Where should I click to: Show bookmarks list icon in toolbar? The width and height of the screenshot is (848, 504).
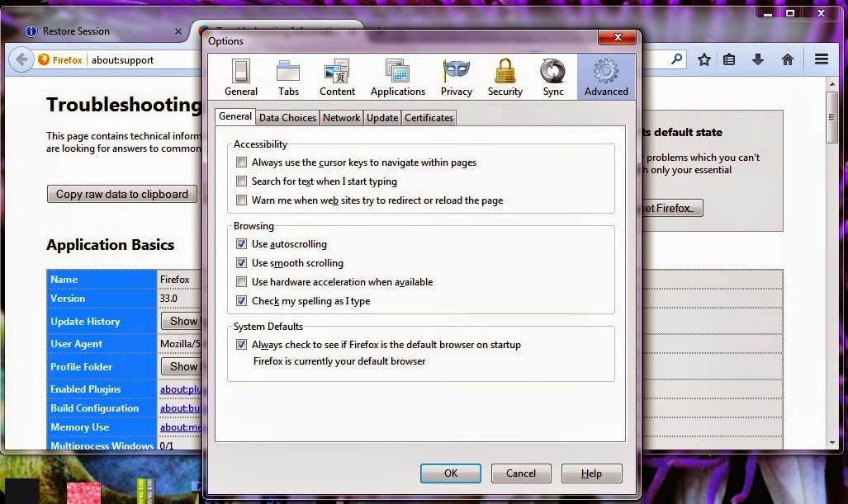pyautogui.click(x=729, y=59)
